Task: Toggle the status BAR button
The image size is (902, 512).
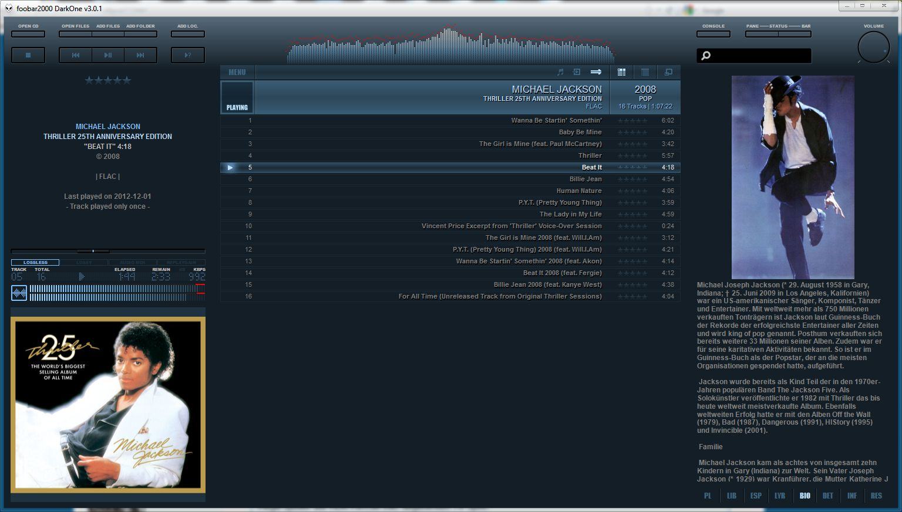Action: pos(795,34)
